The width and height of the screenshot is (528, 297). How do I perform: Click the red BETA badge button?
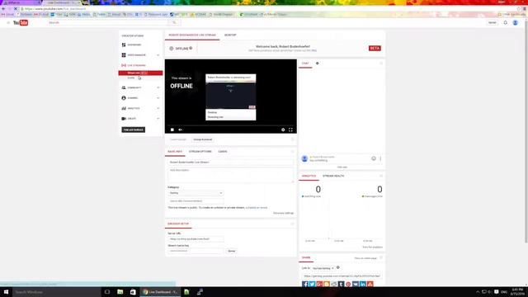click(375, 48)
